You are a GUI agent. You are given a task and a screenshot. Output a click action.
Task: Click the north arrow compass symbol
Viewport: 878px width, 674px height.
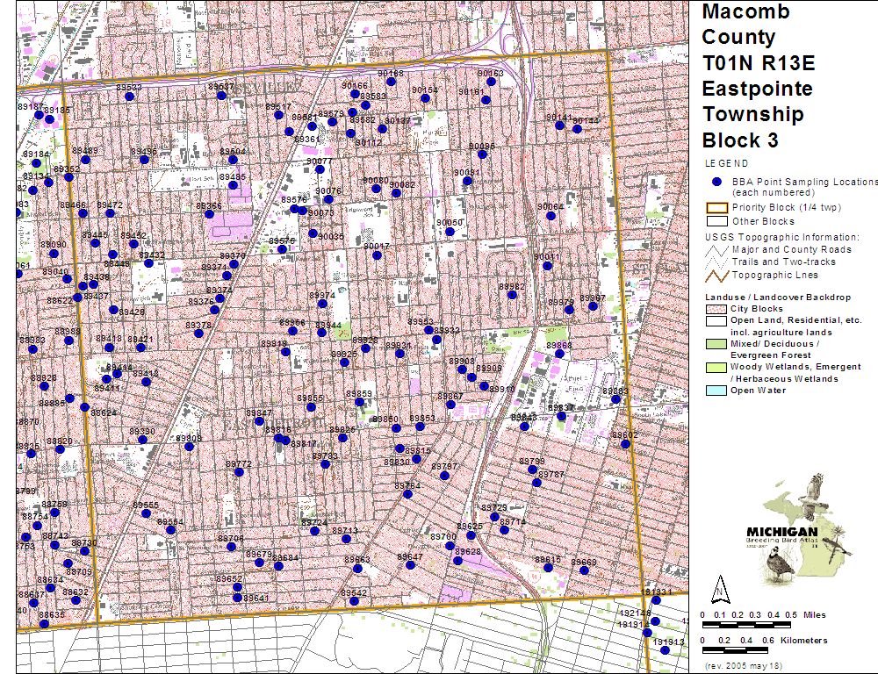(x=719, y=589)
